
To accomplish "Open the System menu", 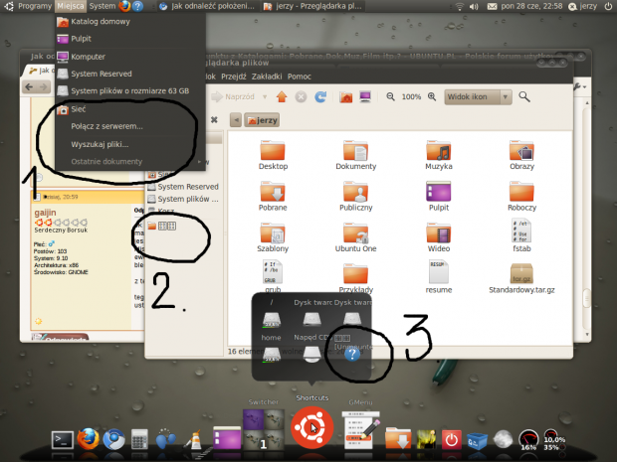I will tap(102, 6).
